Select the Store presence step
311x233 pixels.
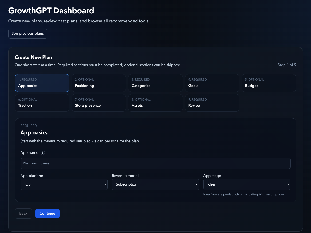click(99, 103)
